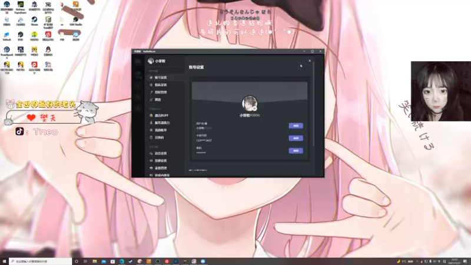
Task: Click the 兑换码 clipboard icon
Action: point(151,137)
